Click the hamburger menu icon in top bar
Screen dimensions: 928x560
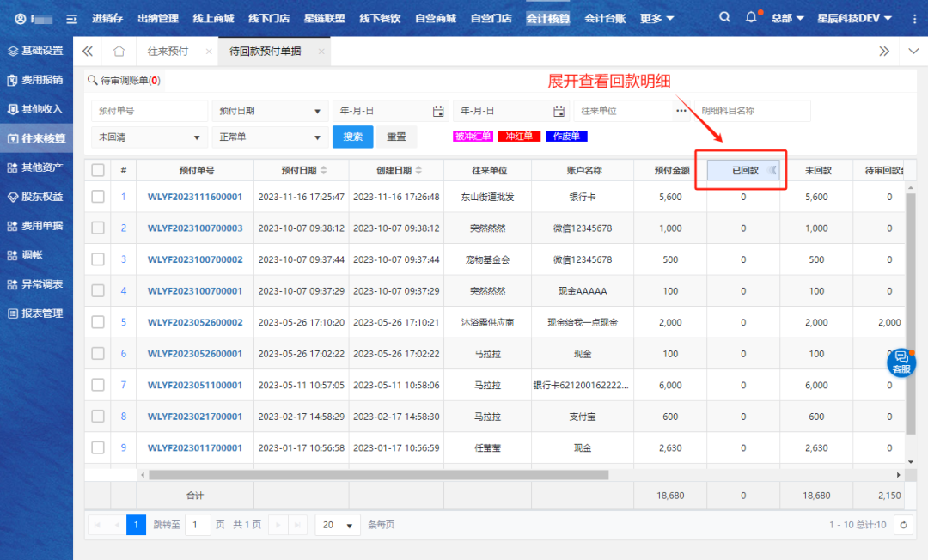click(72, 18)
